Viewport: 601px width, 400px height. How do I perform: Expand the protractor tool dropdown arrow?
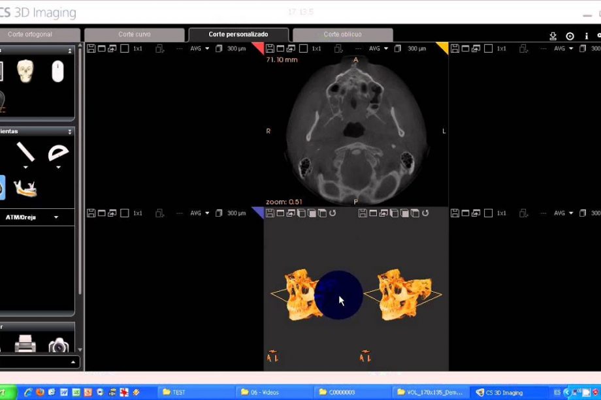point(58,167)
